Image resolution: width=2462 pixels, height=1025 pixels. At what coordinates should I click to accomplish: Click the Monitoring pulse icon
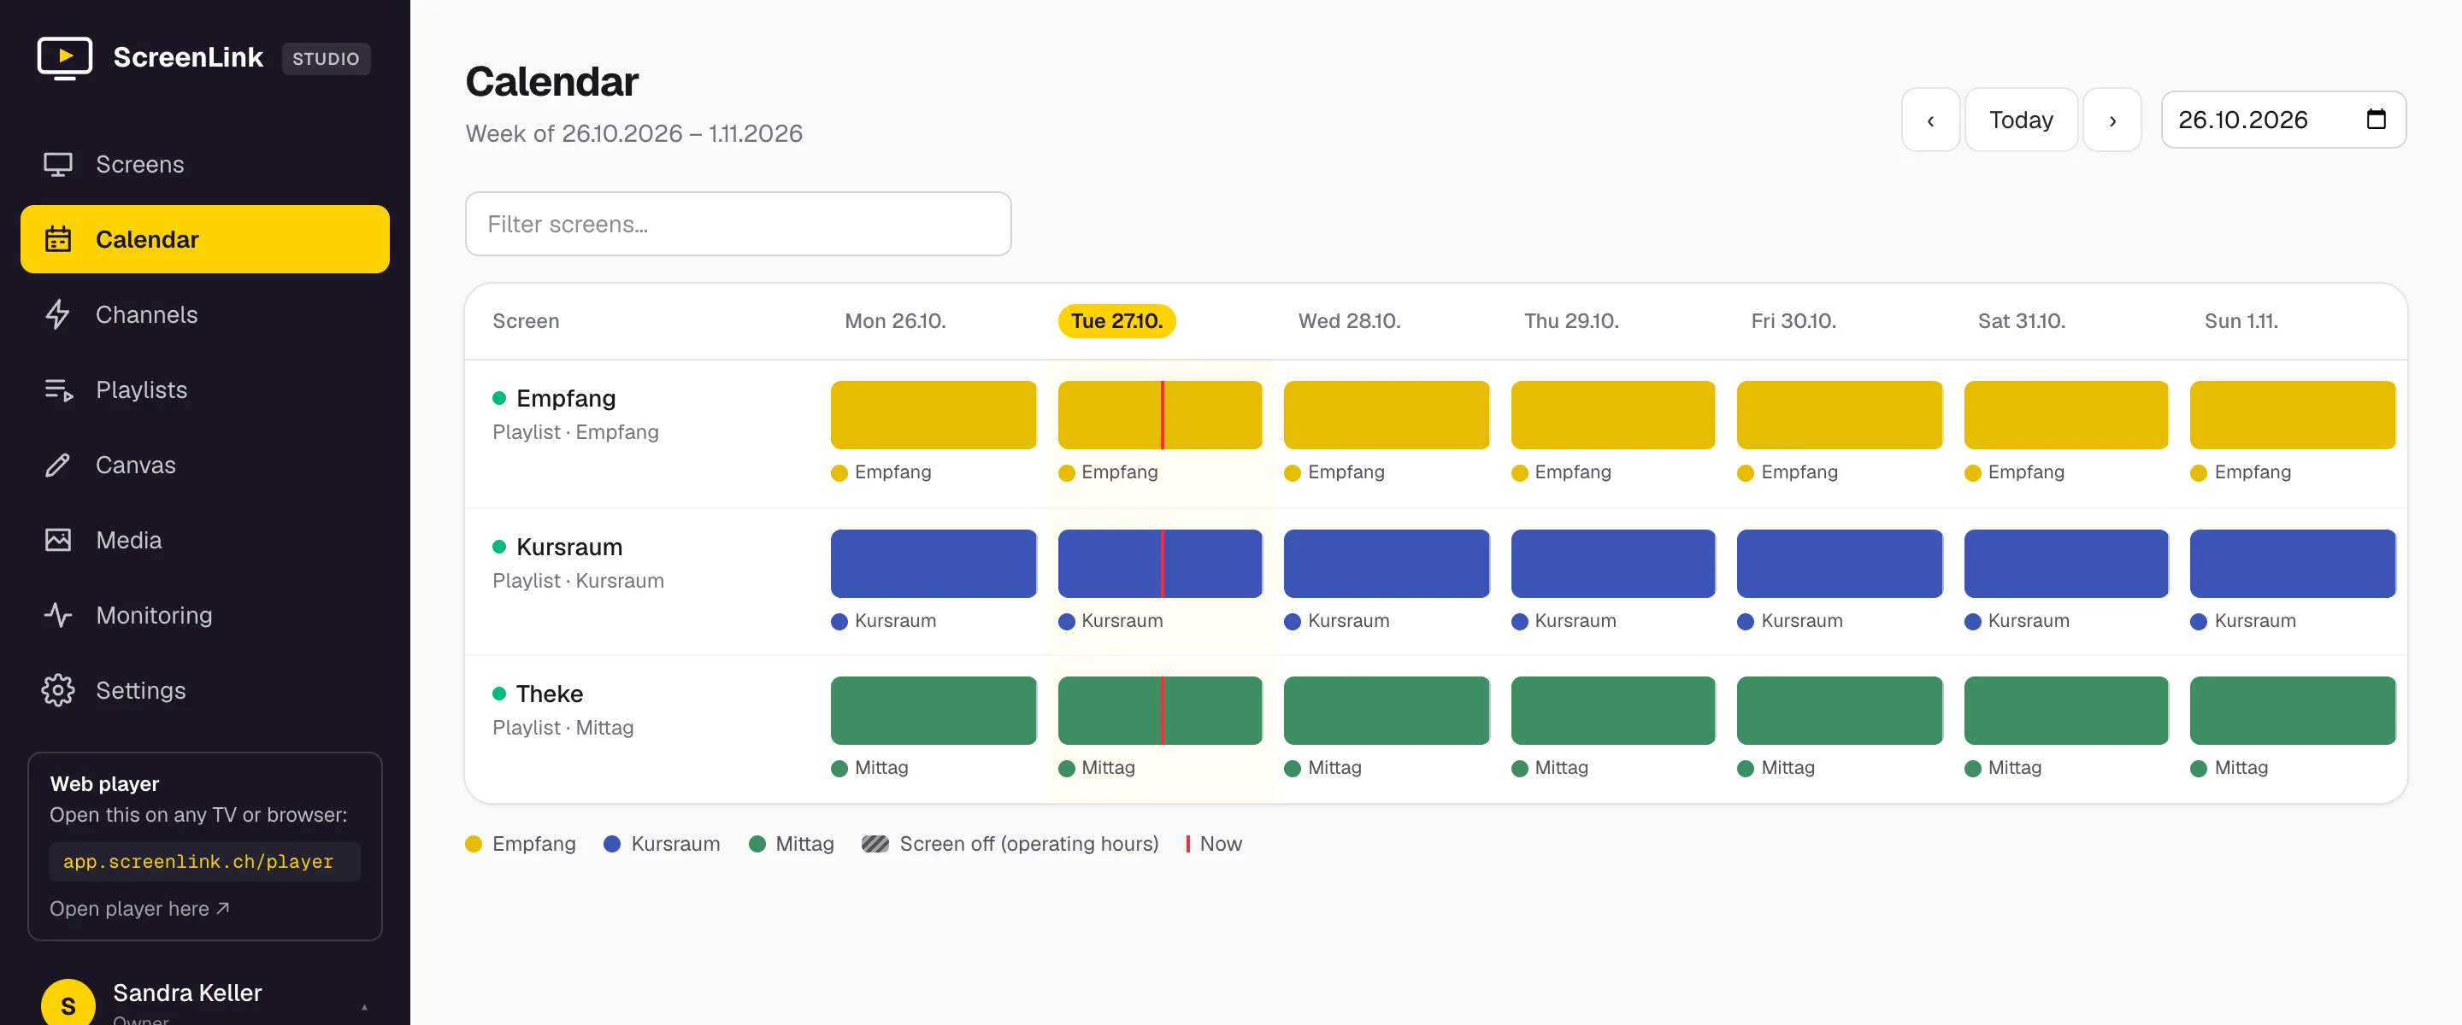tap(57, 615)
